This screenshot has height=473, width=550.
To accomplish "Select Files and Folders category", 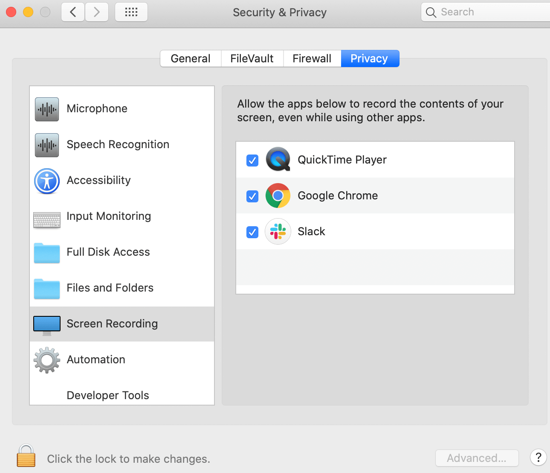I will [x=122, y=288].
